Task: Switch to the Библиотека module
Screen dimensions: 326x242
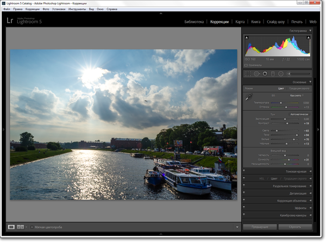Action: pos(194,22)
